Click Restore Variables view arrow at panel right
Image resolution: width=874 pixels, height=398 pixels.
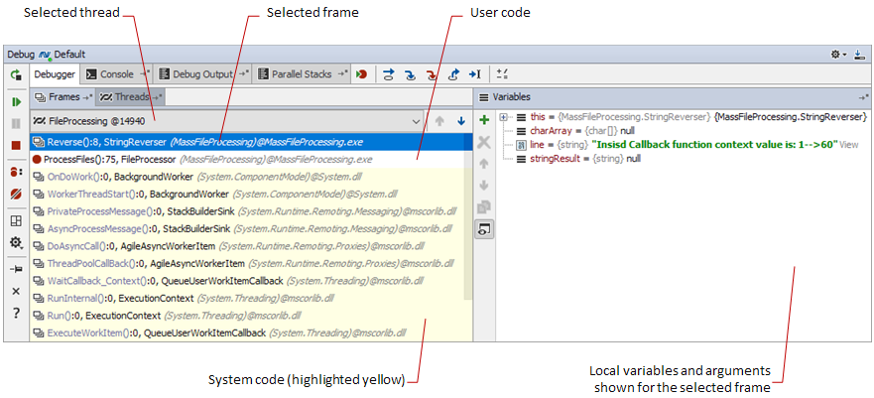click(863, 97)
